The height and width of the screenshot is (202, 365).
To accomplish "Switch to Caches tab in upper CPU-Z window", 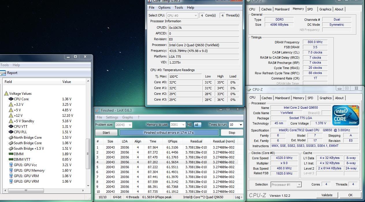I will point(266,9).
